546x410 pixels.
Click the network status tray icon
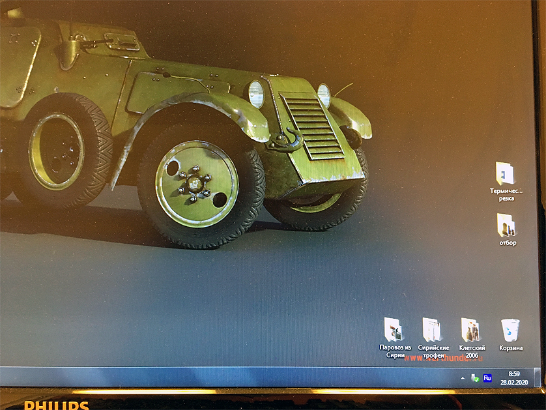[474, 378]
